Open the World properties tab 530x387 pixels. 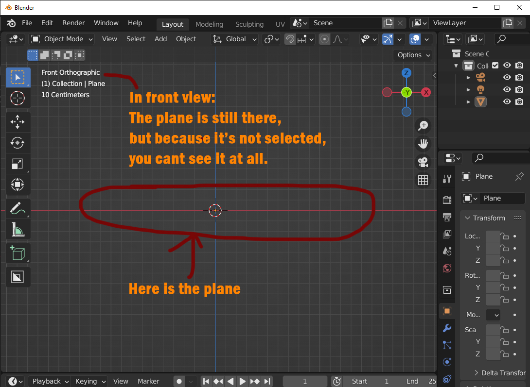pos(447,268)
